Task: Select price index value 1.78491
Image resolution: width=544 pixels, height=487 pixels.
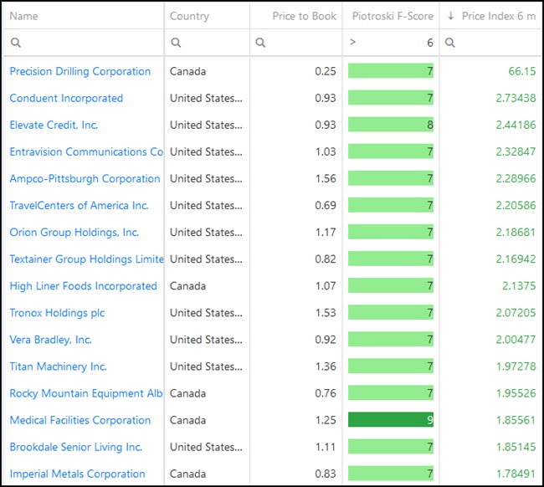Action: 516,474
